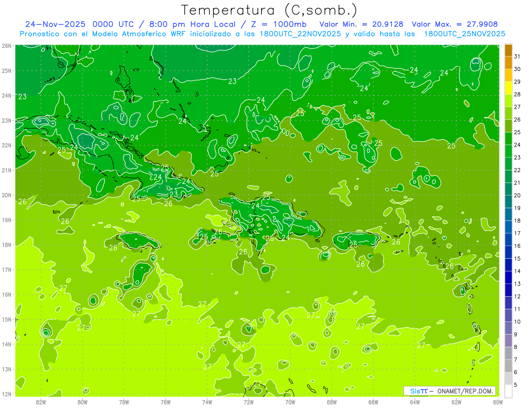The width and height of the screenshot is (529, 408).
Task: Click the "74W" longitude axis label
Action: pyautogui.click(x=207, y=402)
